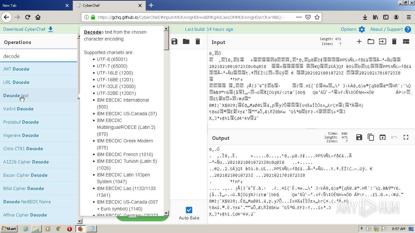The height and width of the screenshot is (233, 415).
Task: Maximise the output pane icon
Action: pyautogui.click(x=406, y=137)
